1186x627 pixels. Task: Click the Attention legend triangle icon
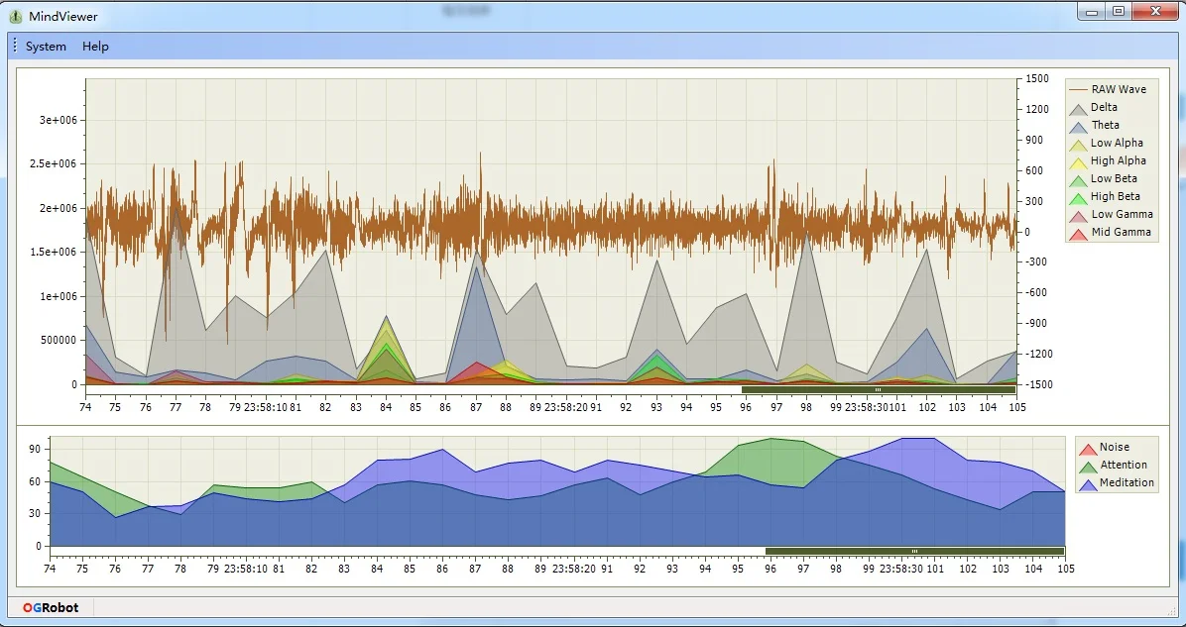point(1088,466)
